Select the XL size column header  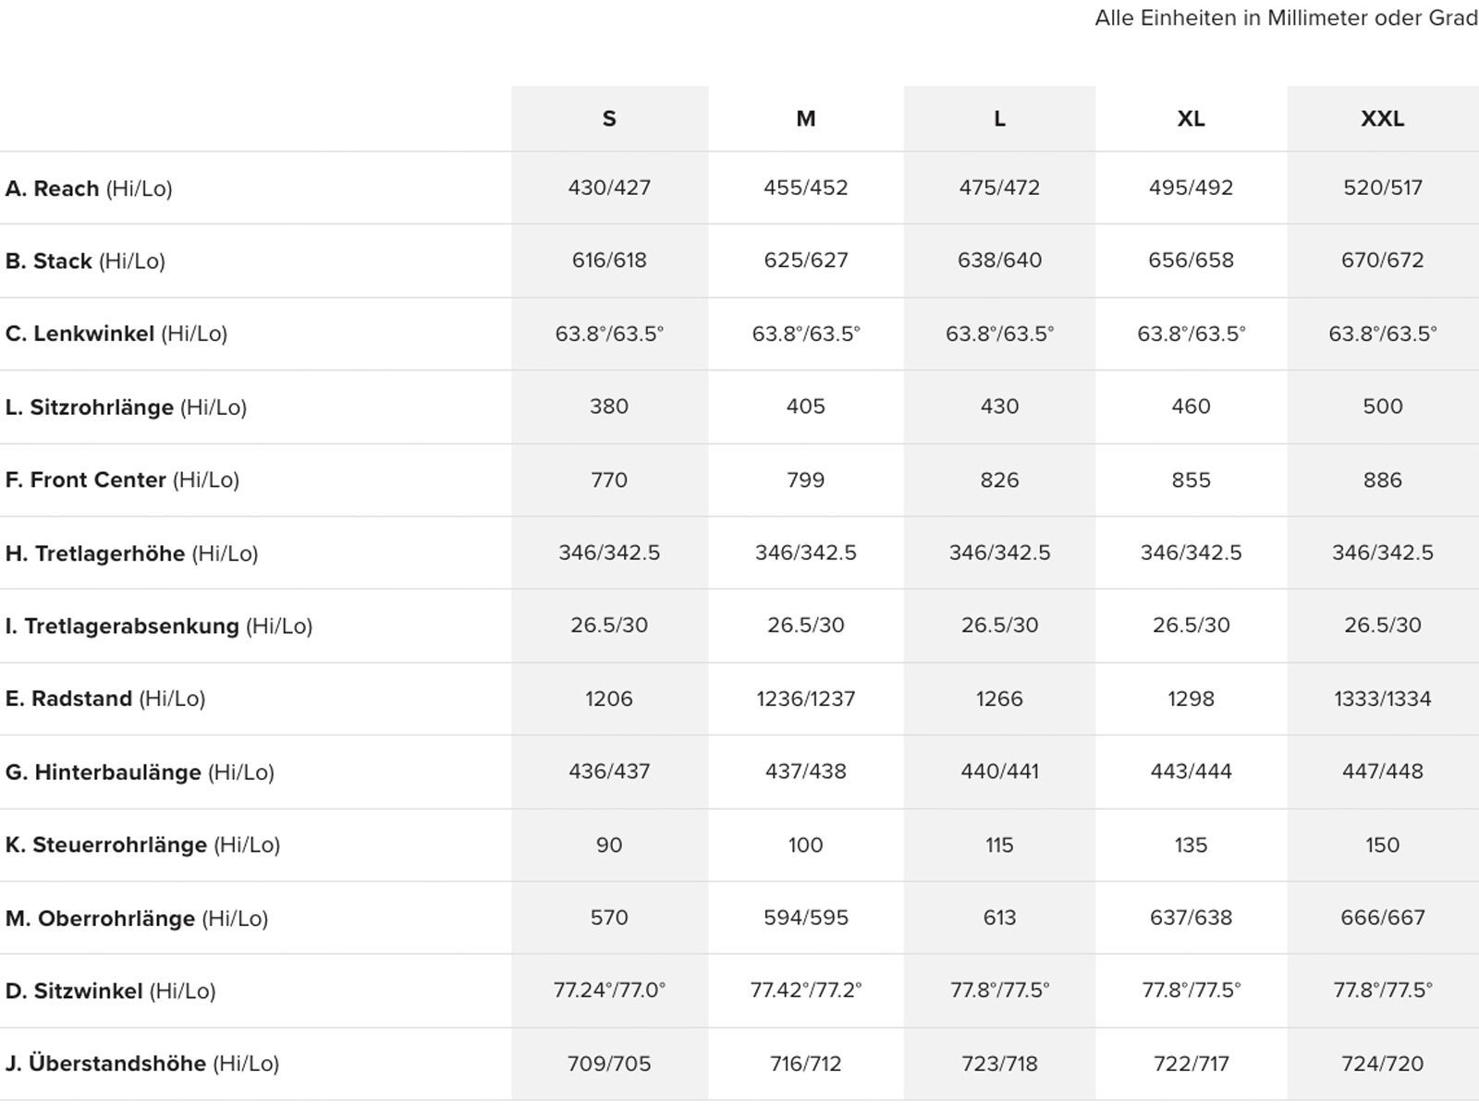point(1191,119)
